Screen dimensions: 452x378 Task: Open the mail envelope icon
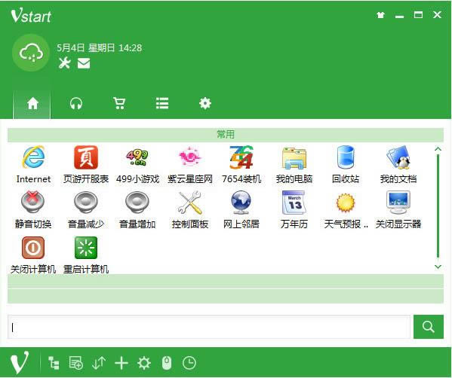84,63
